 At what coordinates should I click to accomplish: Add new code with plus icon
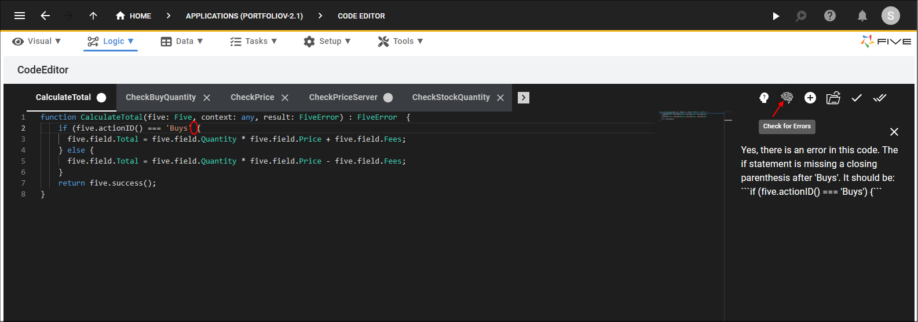tap(810, 98)
